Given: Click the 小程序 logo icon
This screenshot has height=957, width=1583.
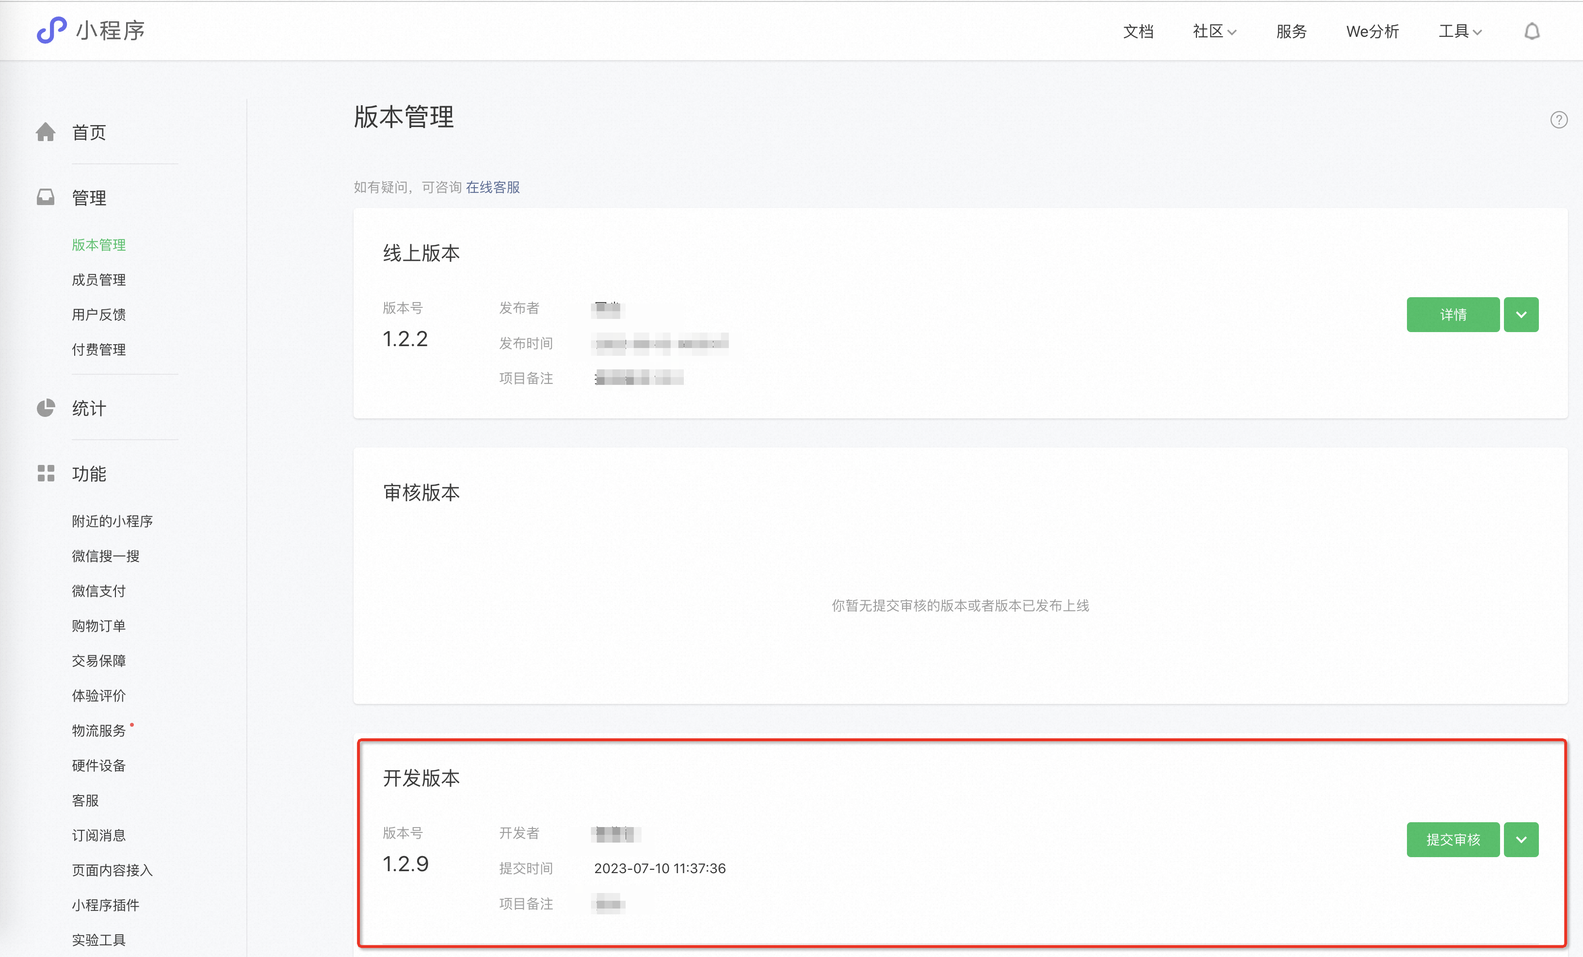Looking at the screenshot, I should (51, 30).
